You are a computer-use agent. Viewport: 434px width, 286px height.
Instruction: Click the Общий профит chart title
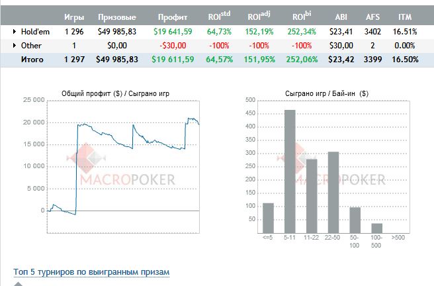tap(114, 93)
